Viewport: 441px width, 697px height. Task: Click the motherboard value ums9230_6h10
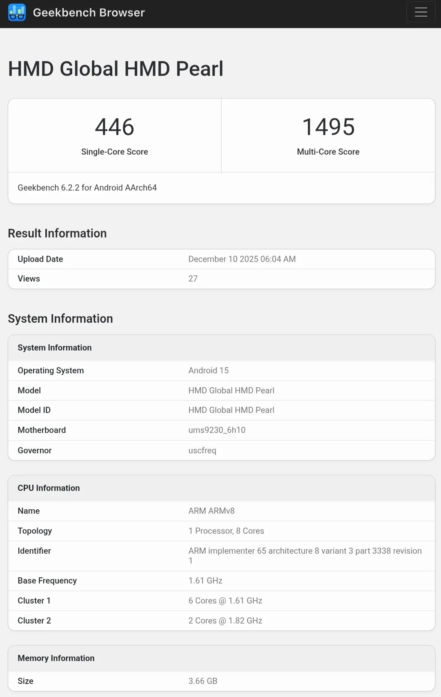[217, 430]
